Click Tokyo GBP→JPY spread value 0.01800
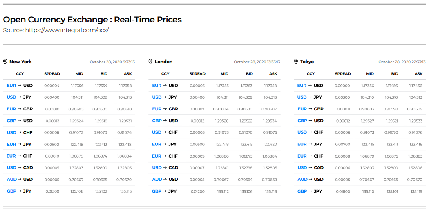Image resolution: width=429 pixels, height=211 pixels. (x=343, y=191)
